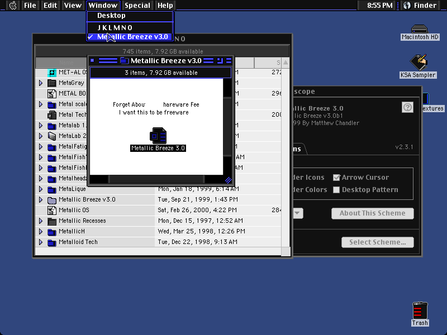Click the menu bar clock
Image resolution: width=447 pixels, height=335 pixels.
379,6
